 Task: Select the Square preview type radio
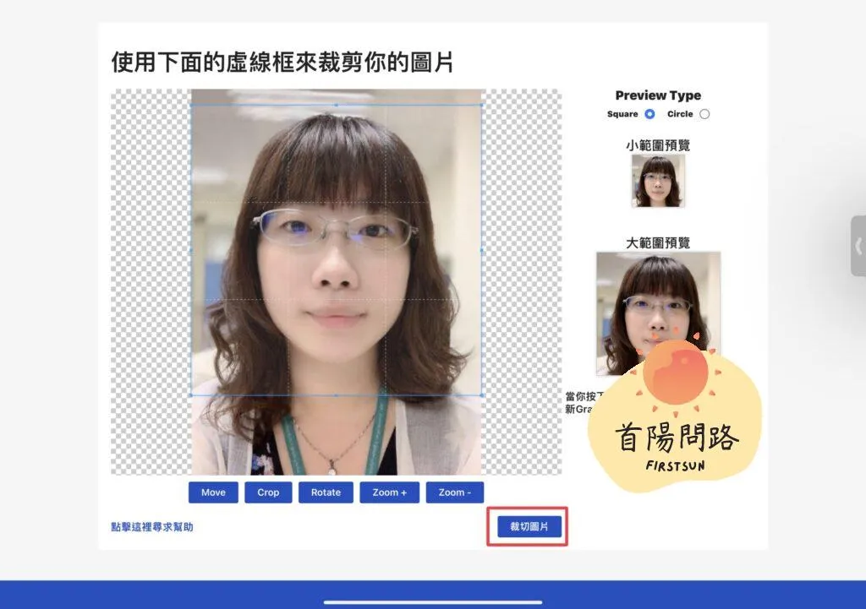coord(649,114)
